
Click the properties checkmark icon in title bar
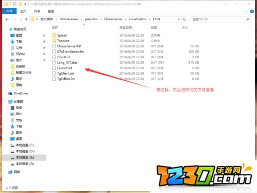(x=15, y=4)
